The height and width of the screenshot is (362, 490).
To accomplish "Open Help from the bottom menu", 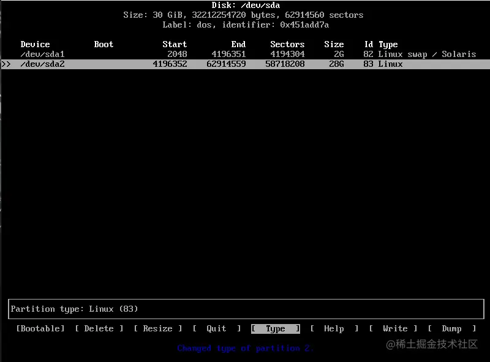I will 334,328.
